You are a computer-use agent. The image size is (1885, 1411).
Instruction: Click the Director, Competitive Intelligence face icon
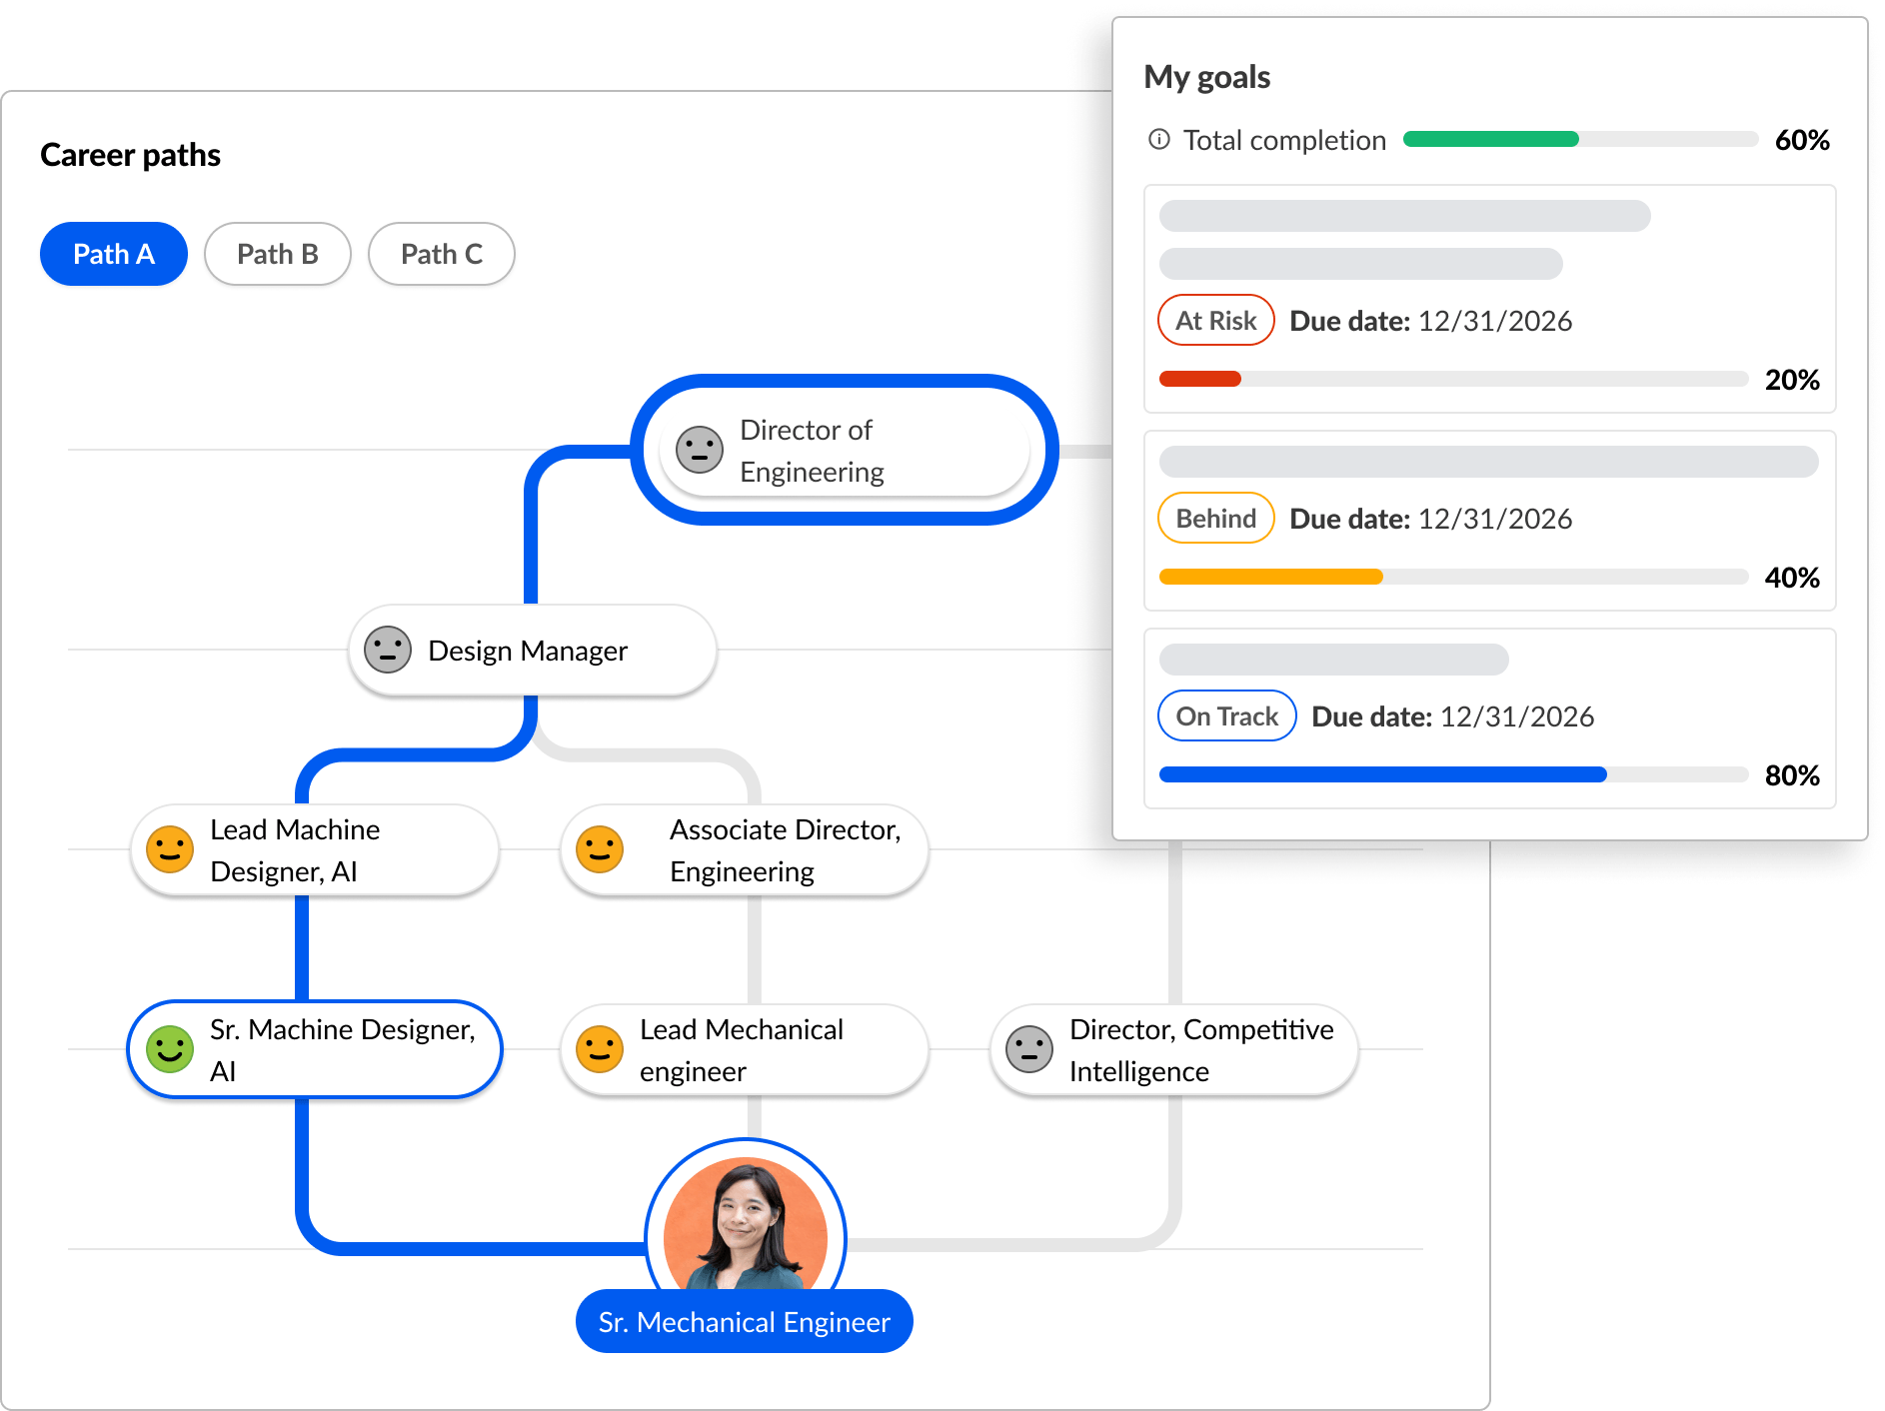pos(1029,1049)
